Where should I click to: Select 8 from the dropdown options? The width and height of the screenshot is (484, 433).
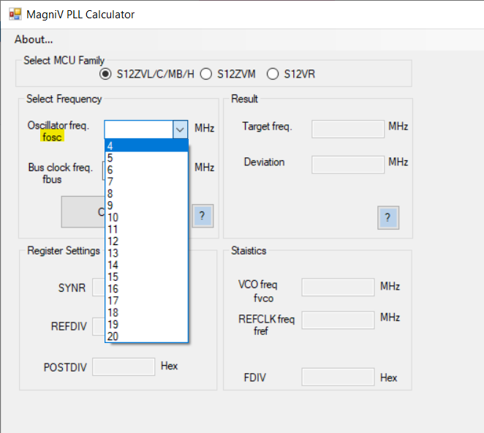(x=147, y=194)
